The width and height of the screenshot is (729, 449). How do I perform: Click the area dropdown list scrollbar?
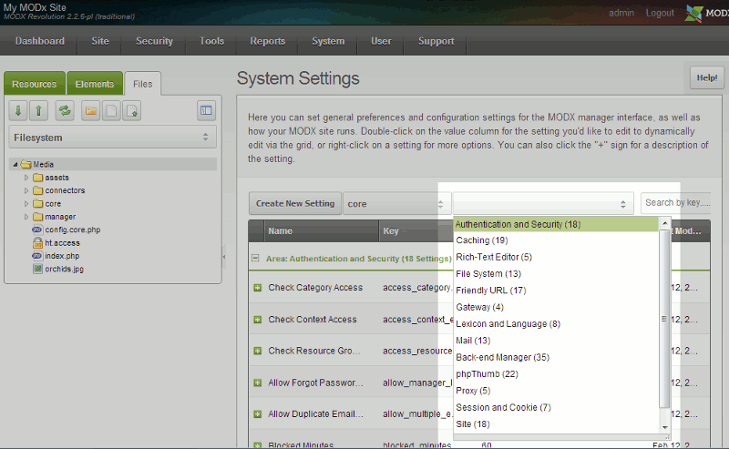click(x=664, y=320)
